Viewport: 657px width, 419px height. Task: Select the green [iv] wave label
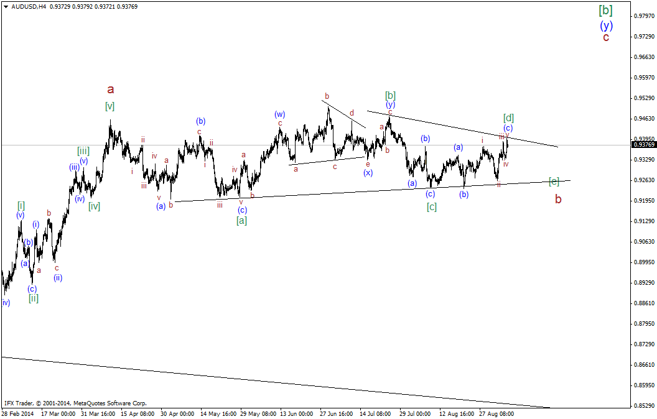tap(95, 206)
